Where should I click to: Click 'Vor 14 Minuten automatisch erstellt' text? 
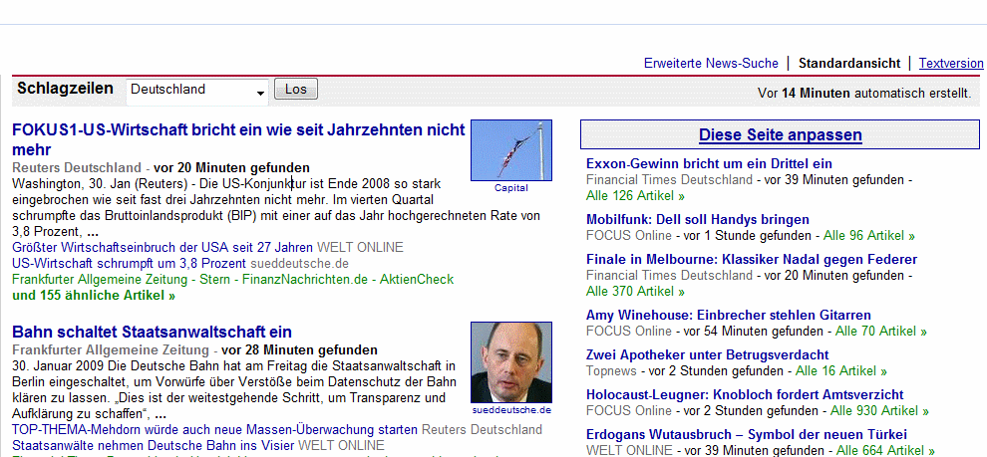click(864, 94)
